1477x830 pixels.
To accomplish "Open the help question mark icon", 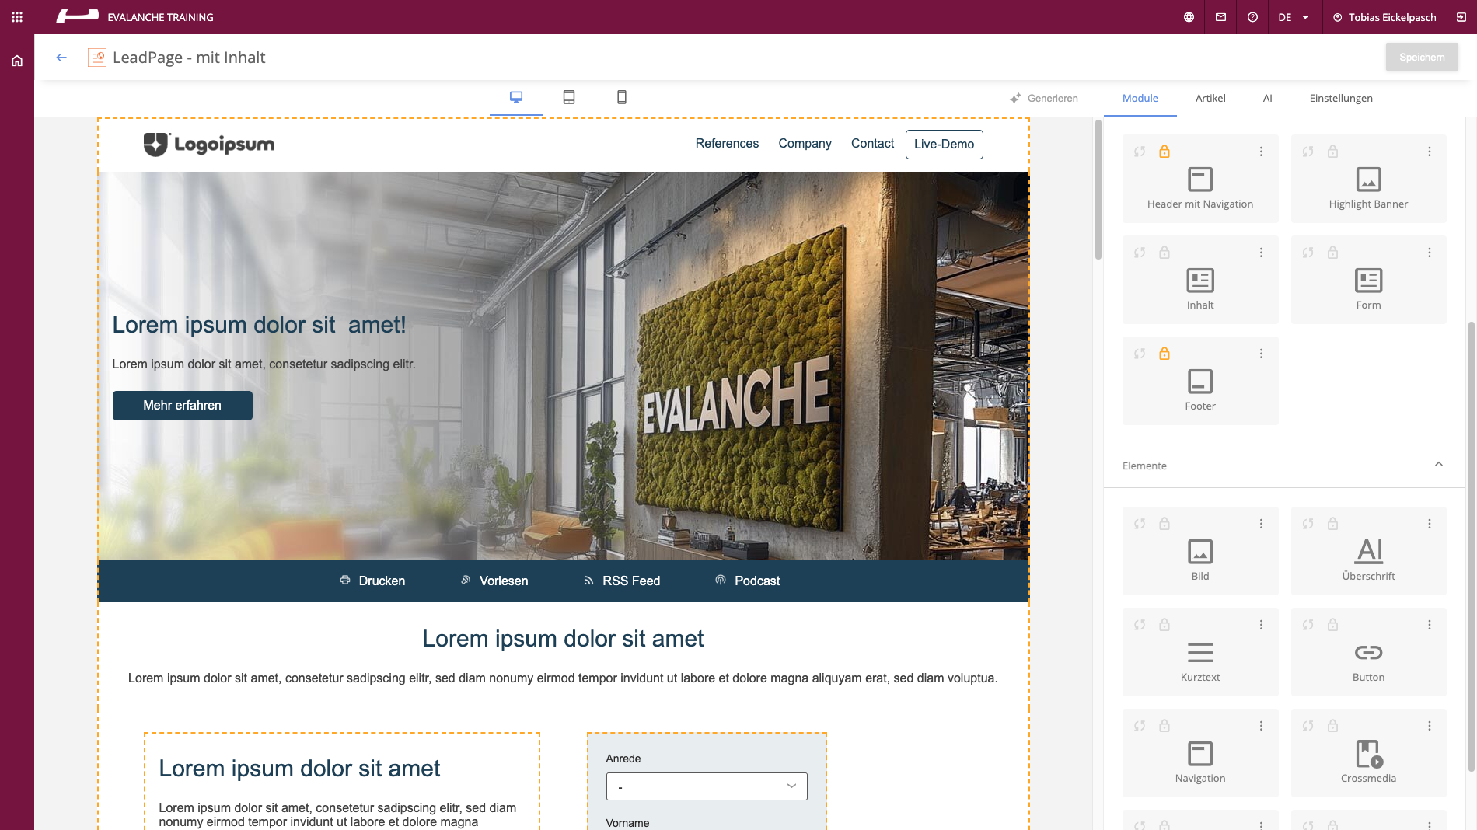I will point(1252,17).
